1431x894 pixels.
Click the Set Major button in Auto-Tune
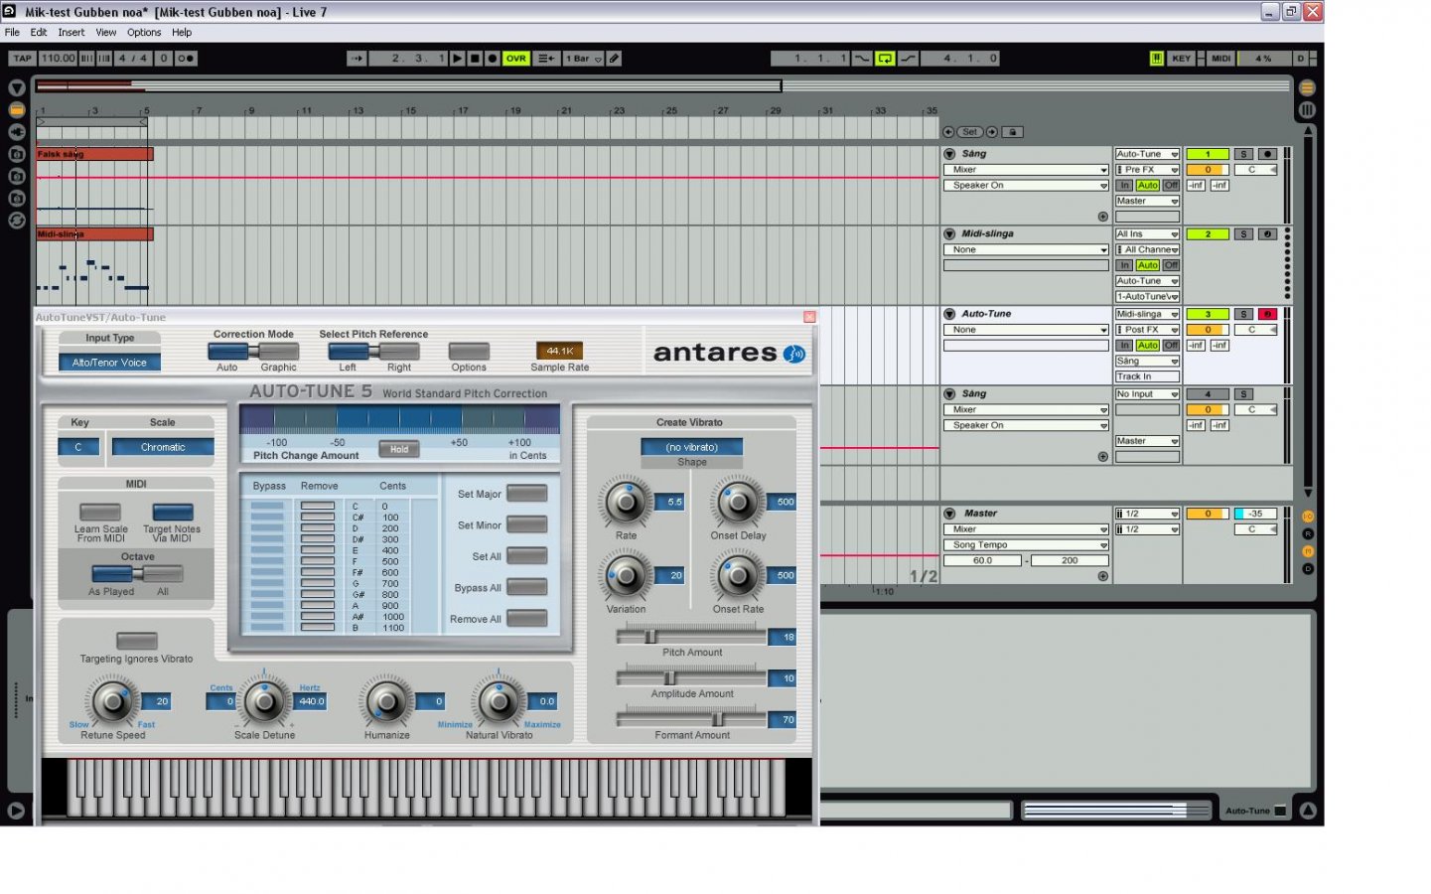(527, 494)
